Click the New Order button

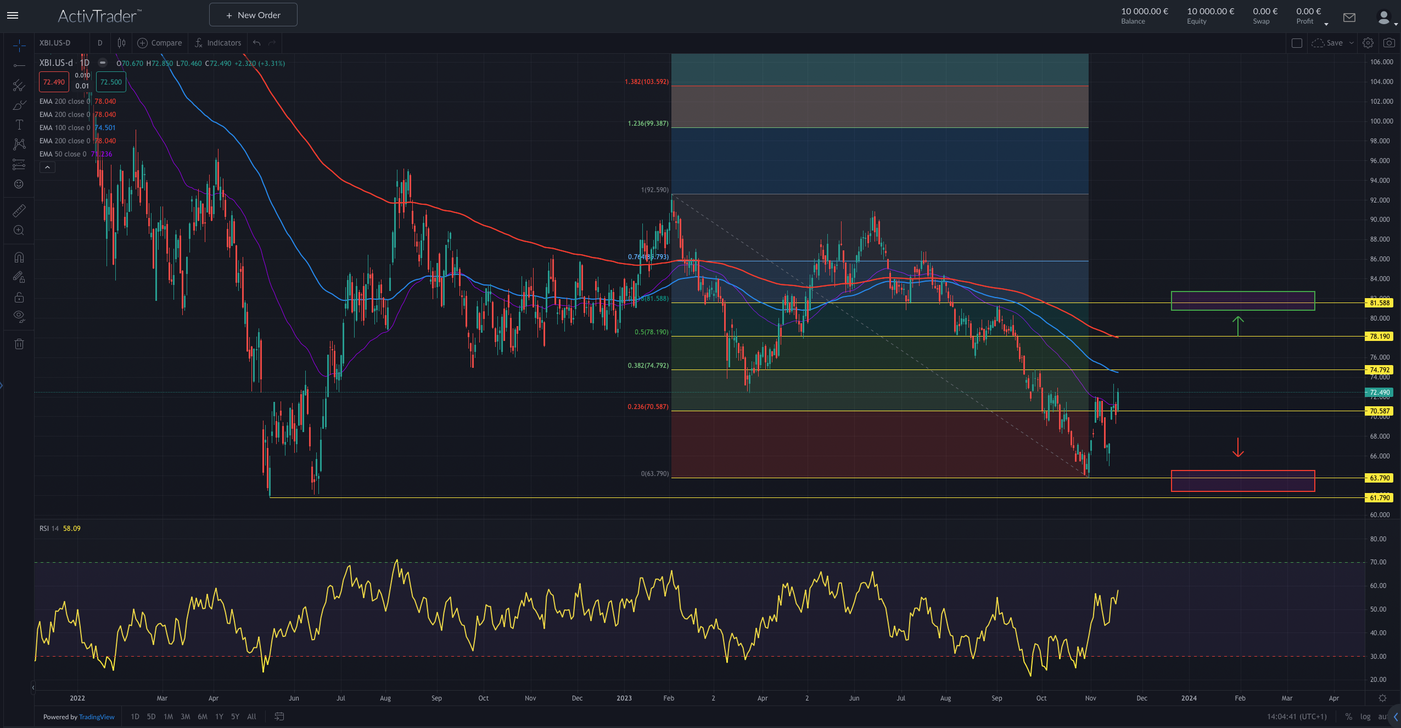pos(253,15)
